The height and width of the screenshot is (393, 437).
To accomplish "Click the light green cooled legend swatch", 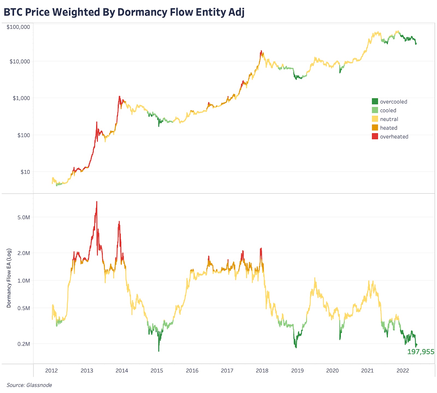I will pos(375,110).
